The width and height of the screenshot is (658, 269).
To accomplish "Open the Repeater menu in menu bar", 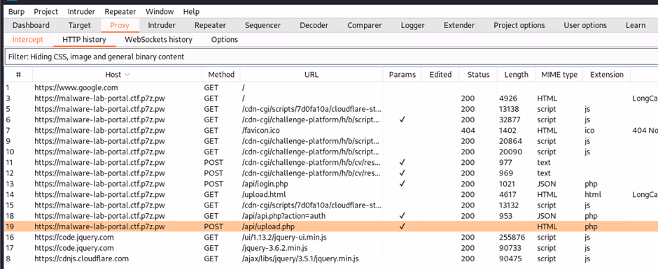I will coord(120,12).
